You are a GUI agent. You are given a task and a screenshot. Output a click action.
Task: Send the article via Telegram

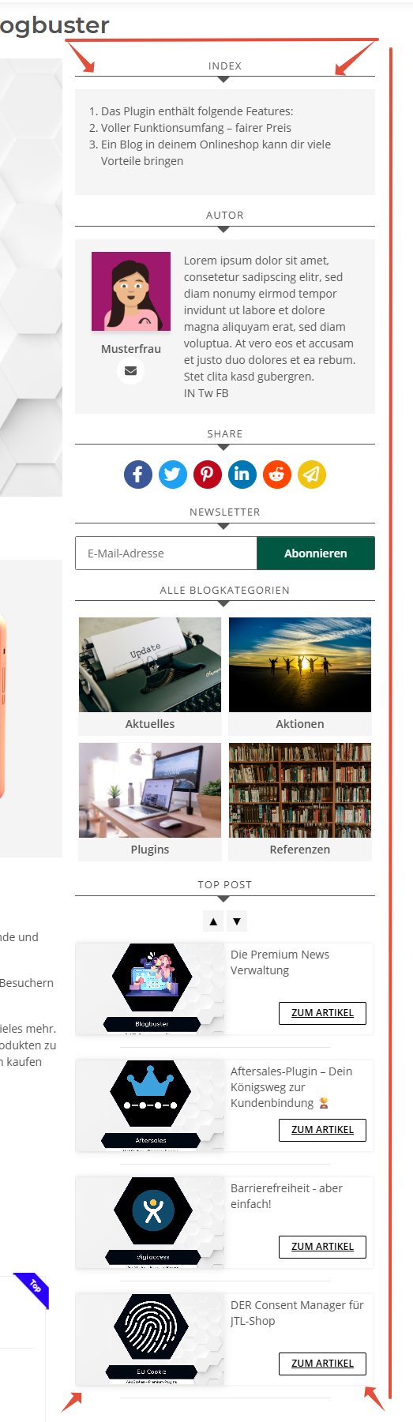coord(311,475)
